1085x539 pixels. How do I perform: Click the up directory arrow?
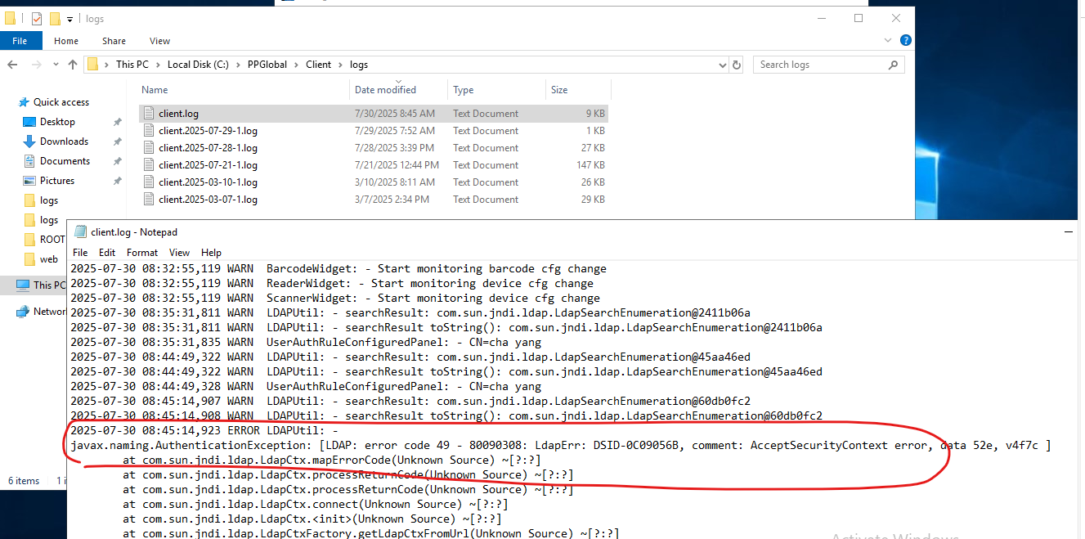coord(73,65)
